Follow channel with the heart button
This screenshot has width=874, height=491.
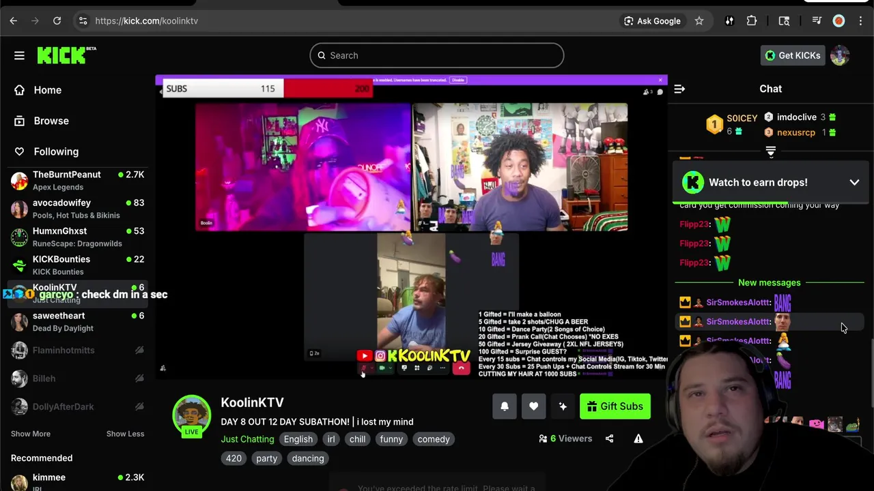534,406
